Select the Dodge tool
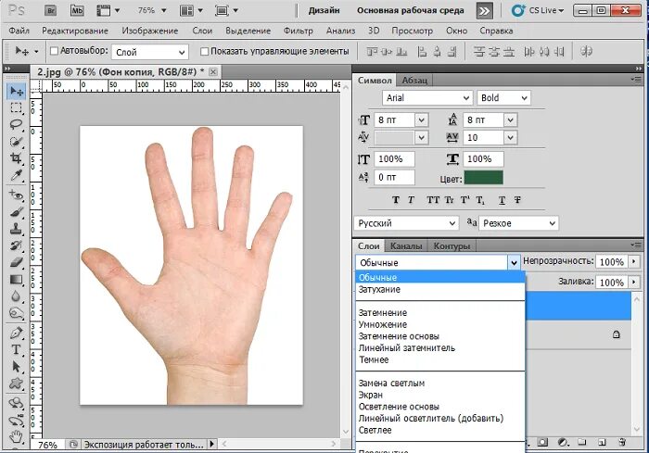 click(x=16, y=313)
